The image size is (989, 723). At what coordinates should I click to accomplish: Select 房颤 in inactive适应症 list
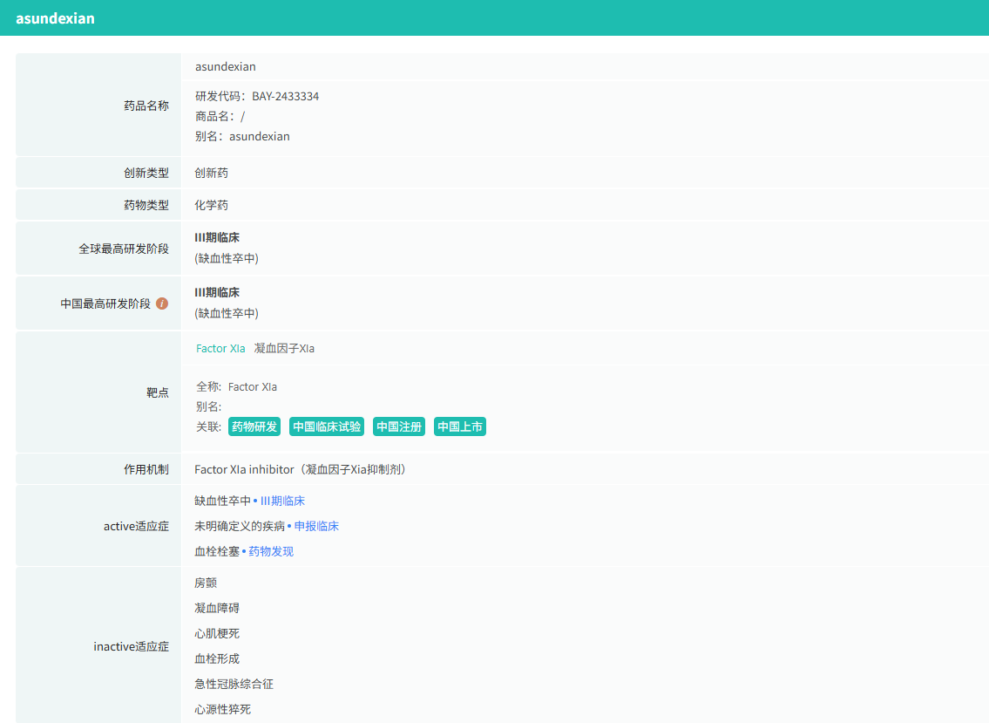[x=206, y=583]
